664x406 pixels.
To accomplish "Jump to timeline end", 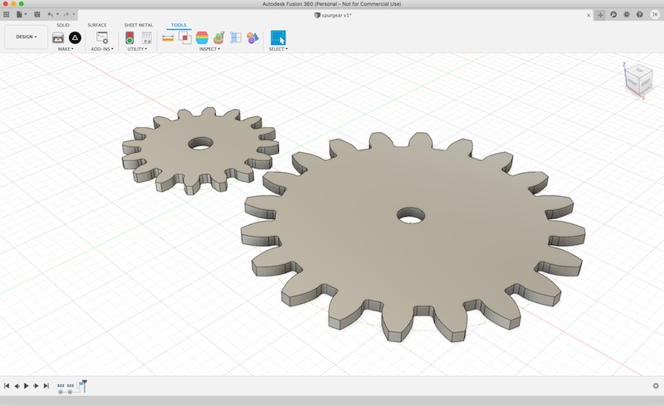I will [x=46, y=385].
